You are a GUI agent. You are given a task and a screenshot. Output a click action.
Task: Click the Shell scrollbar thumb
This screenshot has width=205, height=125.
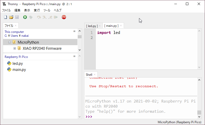tap(199, 112)
